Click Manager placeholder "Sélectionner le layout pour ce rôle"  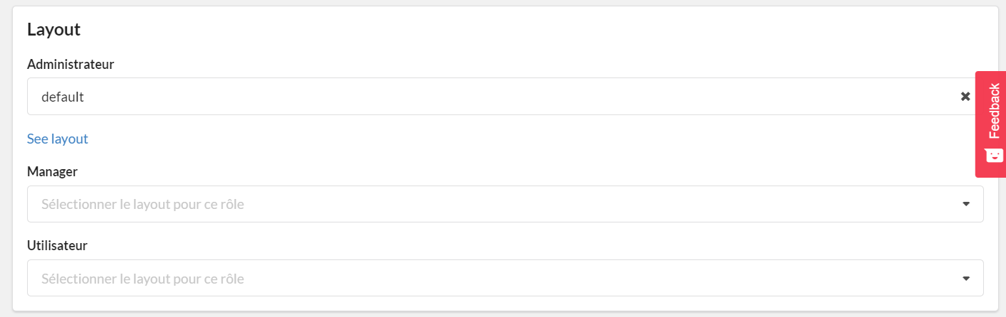(x=142, y=204)
